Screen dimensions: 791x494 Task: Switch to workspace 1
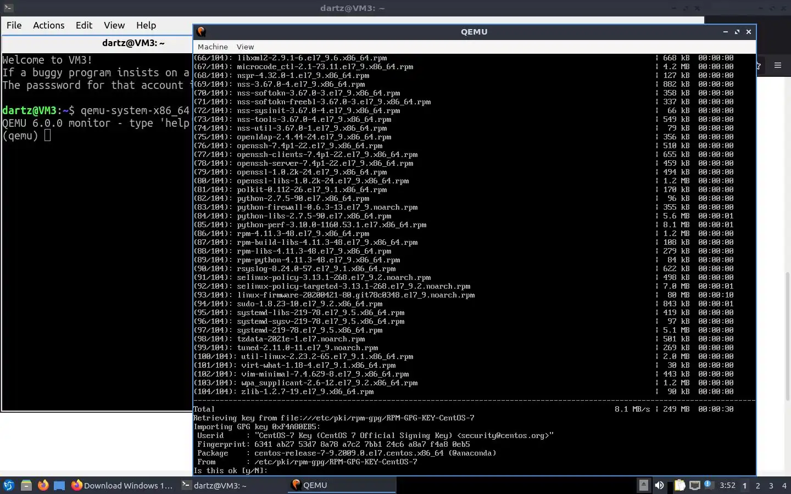(x=745, y=485)
